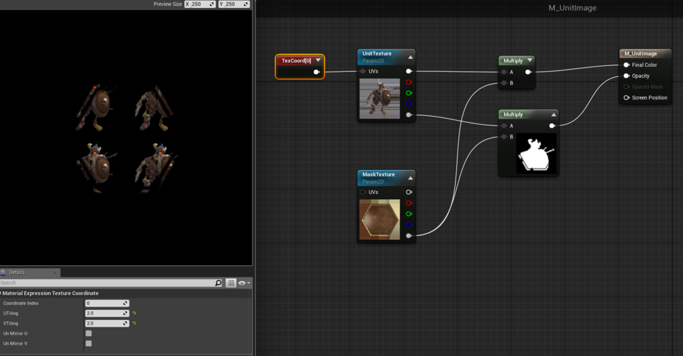
Task: Click the UnitTexture white RGB output pin
Action: click(409, 71)
